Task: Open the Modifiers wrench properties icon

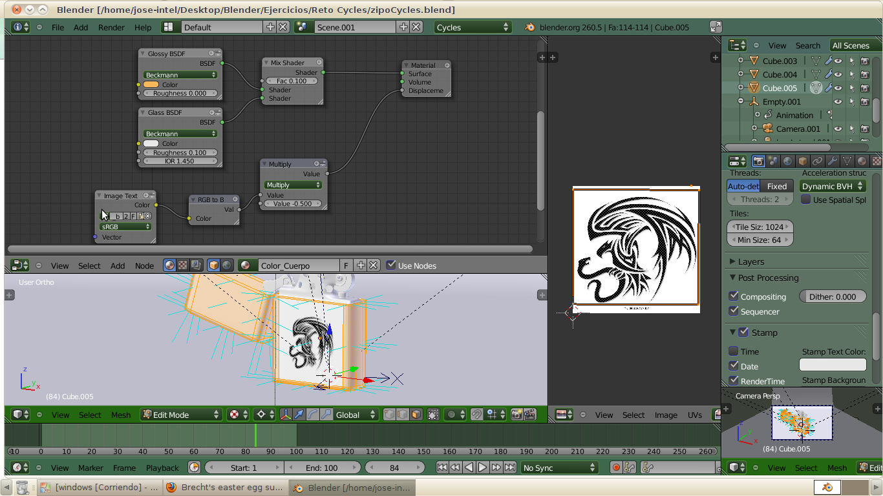Action: click(833, 161)
